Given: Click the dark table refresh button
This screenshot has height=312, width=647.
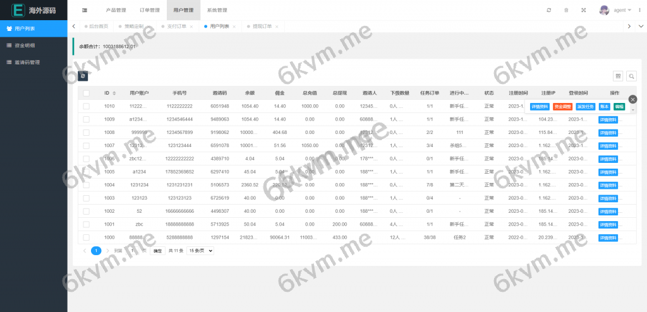Looking at the screenshot, I should 83,76.
